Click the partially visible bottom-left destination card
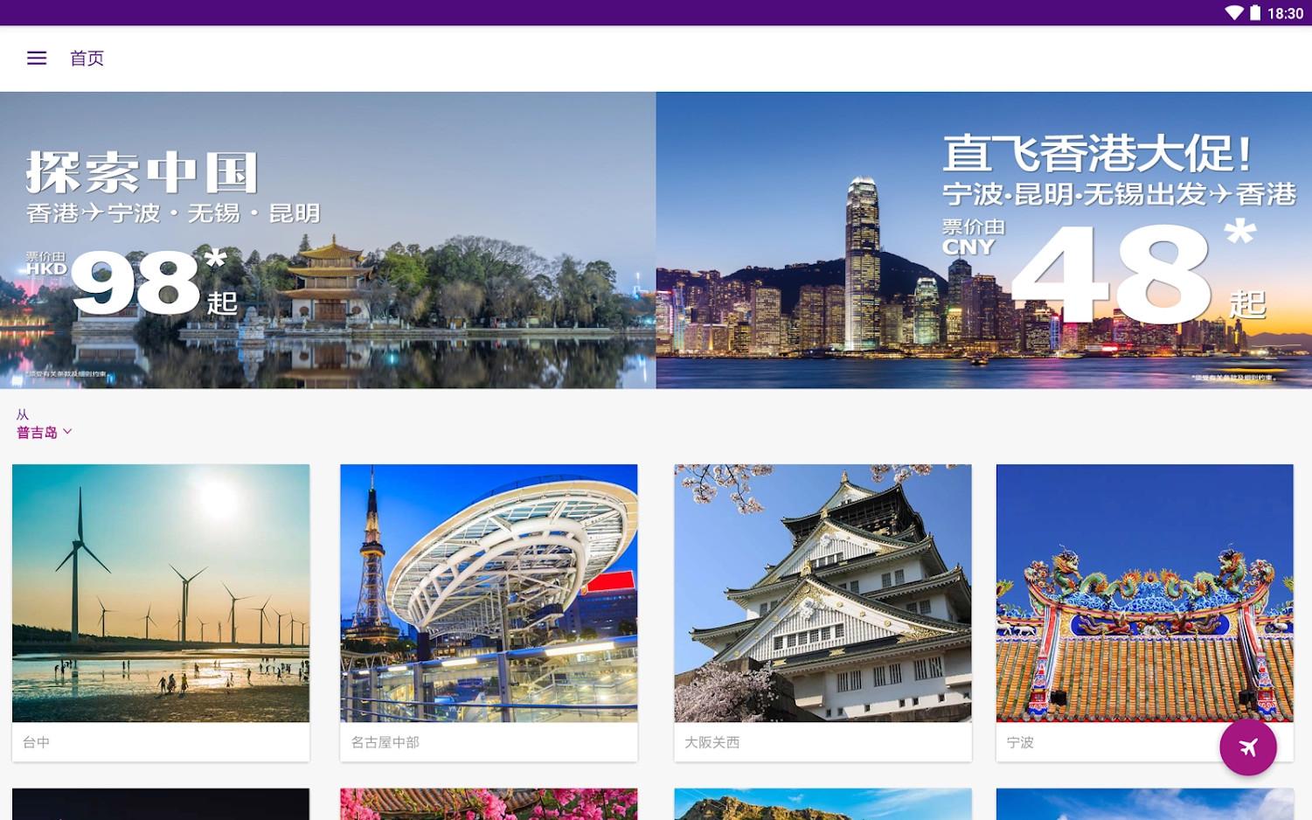The height and width of the screenshot is (820, 1312). coord(160,803)
